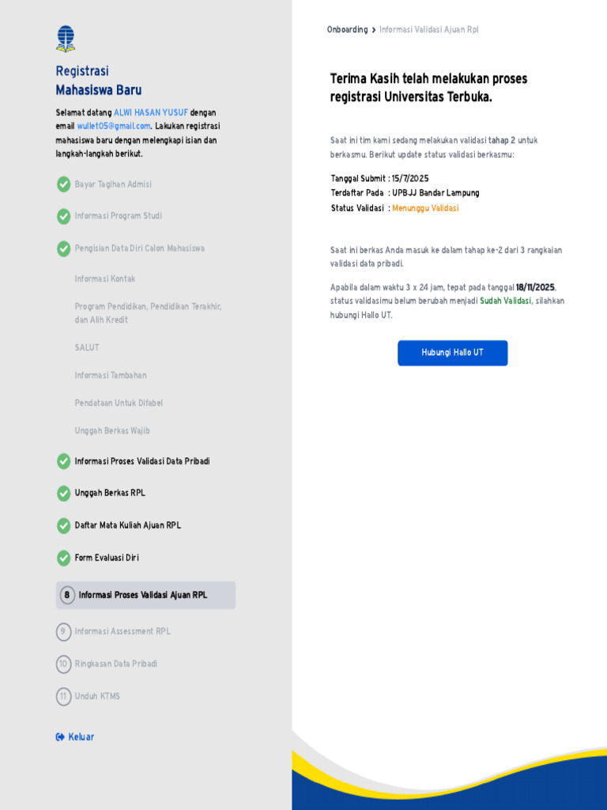Click the Universitas Terbuka logo
The image size is (607, 810).
[66, 39]
